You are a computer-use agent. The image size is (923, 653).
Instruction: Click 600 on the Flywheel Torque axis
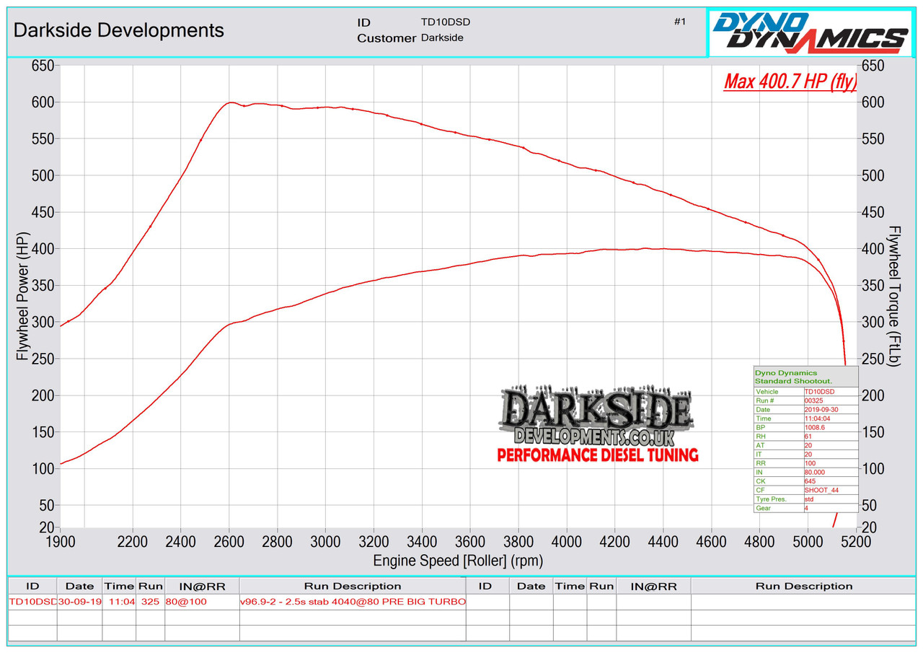pos(873,103)
